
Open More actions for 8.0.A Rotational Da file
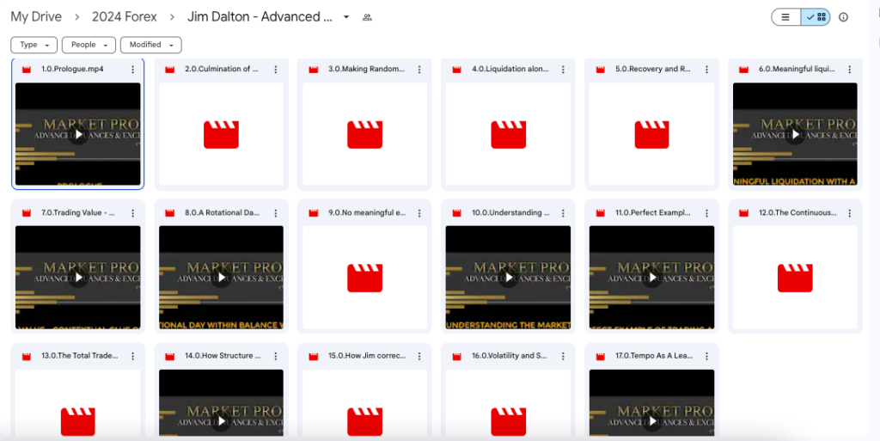tap(276, 213)
